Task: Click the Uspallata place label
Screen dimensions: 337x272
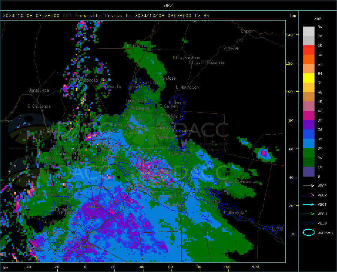Action: click(x=39, y=90)
